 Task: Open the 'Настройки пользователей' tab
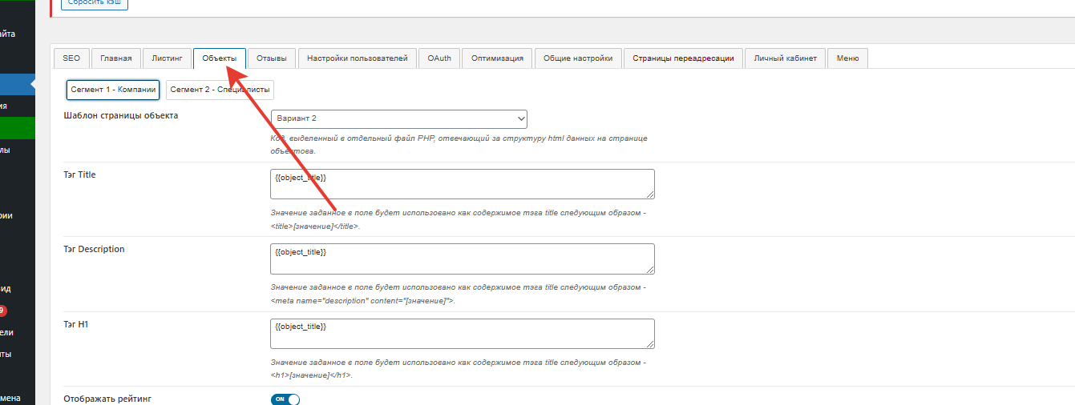tap(357, 58)
